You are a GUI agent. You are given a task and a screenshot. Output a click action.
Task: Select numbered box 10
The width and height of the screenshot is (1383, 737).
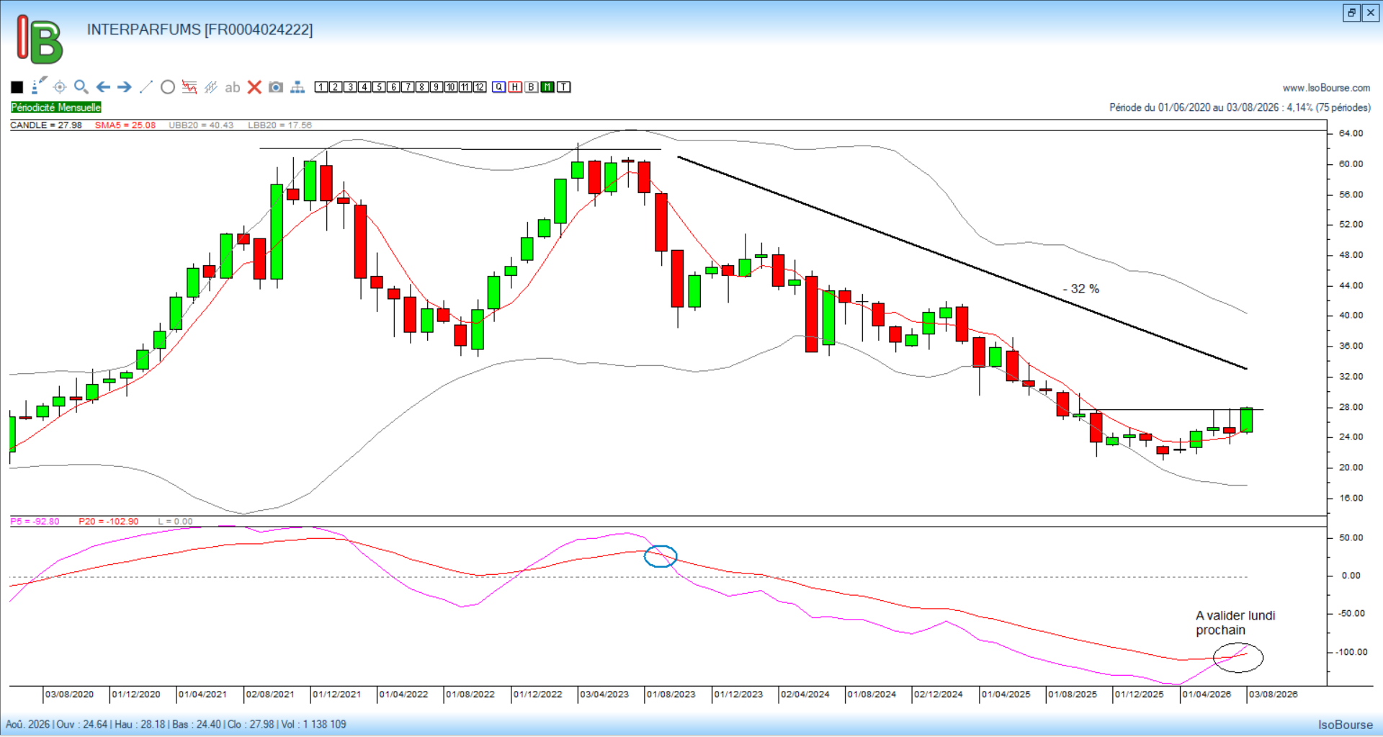click(x=451, y=87)
